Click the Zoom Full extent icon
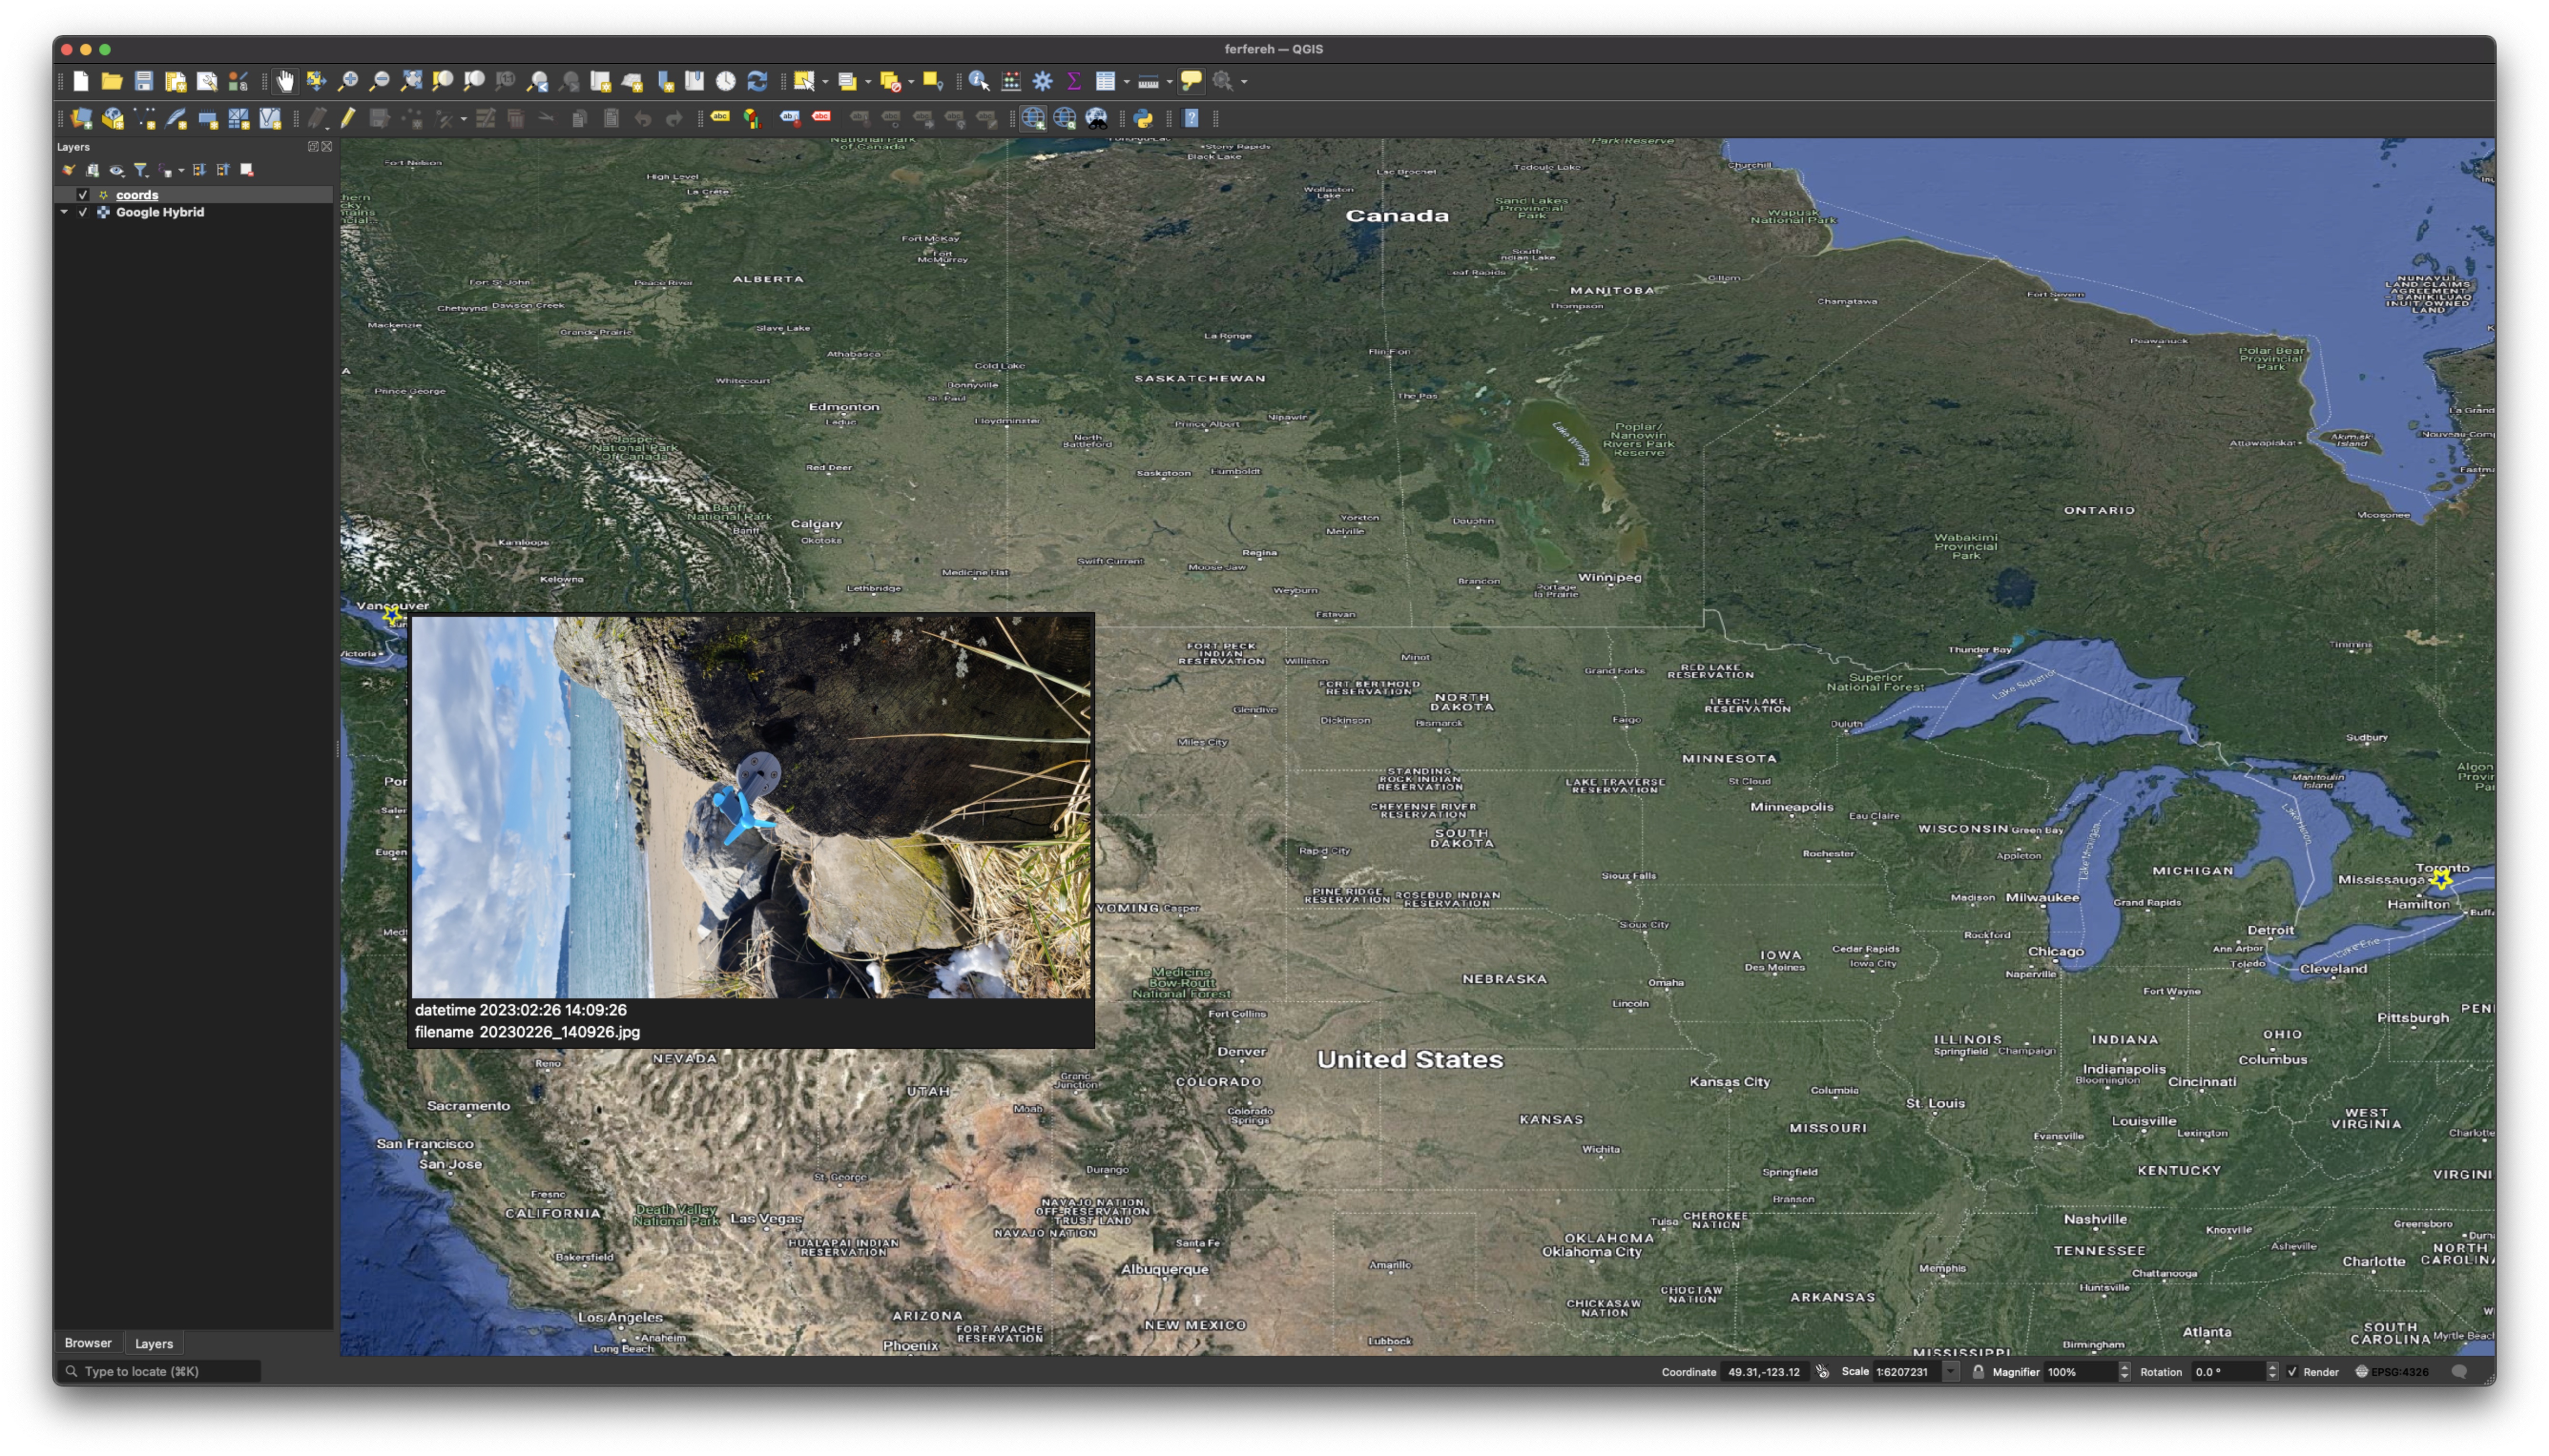The height and width of the screenshot is (1456, 2549). click(x=411, y=82)
